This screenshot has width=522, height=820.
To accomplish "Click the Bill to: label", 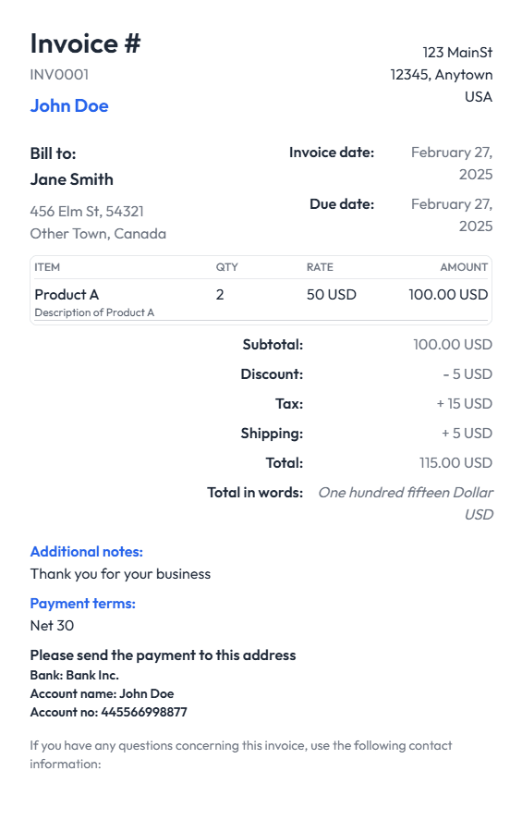I will point(53,153).
